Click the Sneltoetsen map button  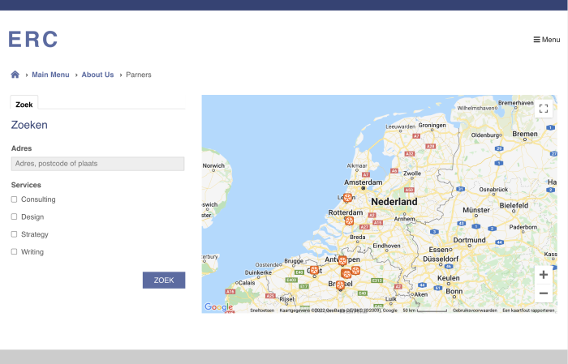tap(262, 310)
